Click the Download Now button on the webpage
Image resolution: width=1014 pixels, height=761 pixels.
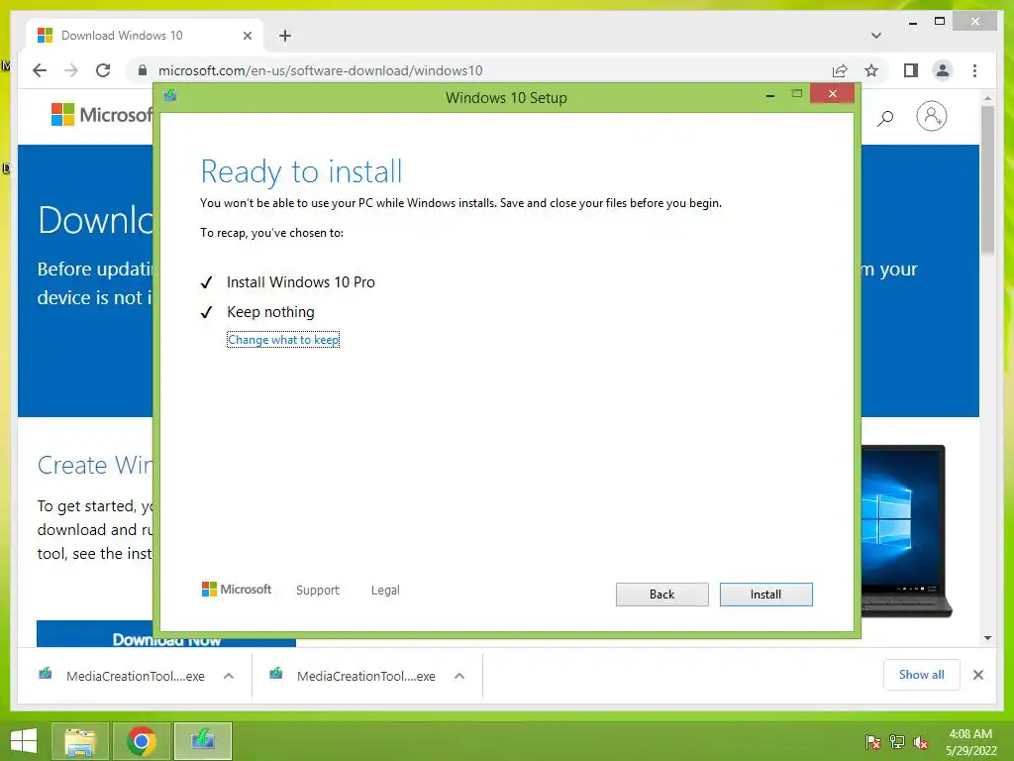click(x=166, y=634)
